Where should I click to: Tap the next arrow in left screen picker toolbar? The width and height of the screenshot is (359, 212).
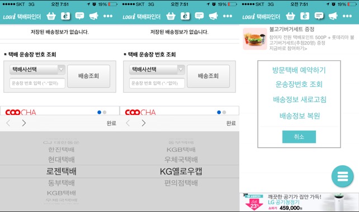24,123
